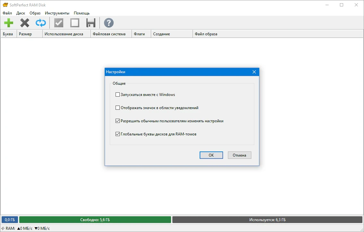Click the Использование диска column header
This screenshot has height=232, width=364.
(66, 34)
